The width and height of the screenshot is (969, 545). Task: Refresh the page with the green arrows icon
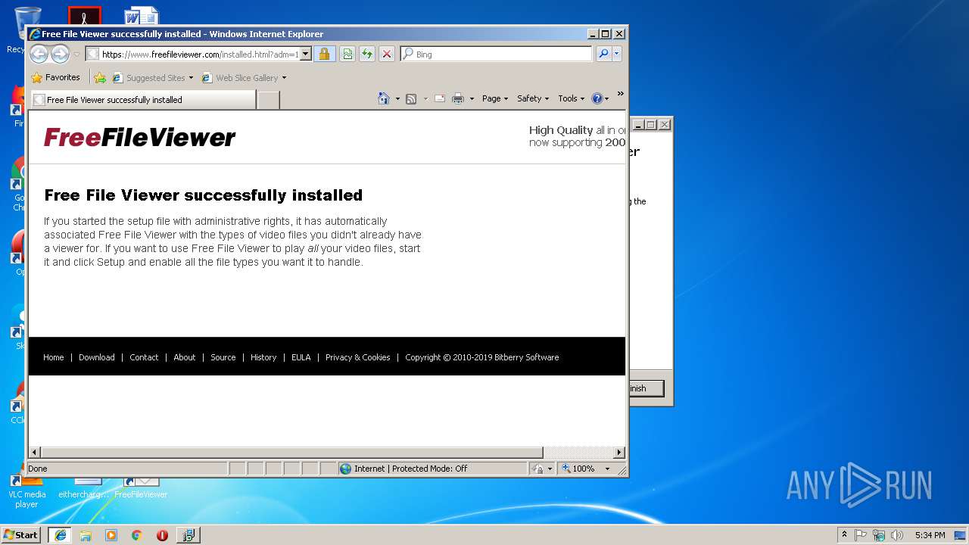(367, 54)
